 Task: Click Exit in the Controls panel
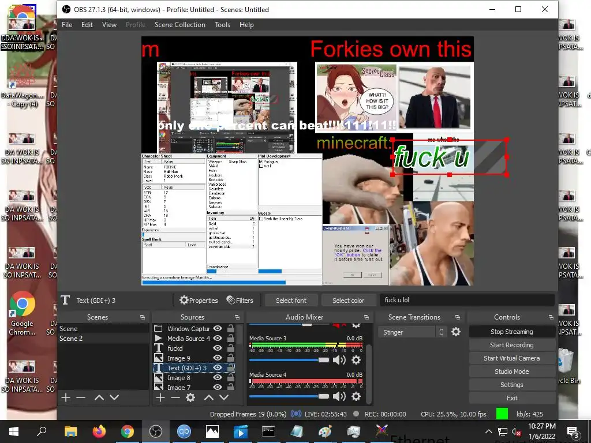[511, 398]
